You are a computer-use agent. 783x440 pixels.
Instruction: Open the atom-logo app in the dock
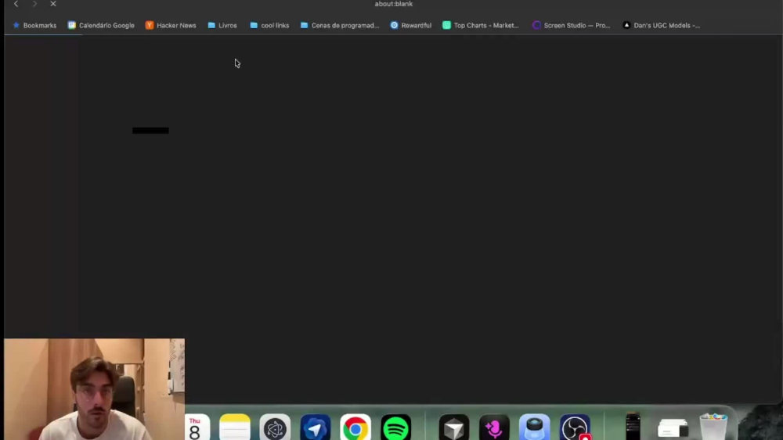click(x=275, y=428)
